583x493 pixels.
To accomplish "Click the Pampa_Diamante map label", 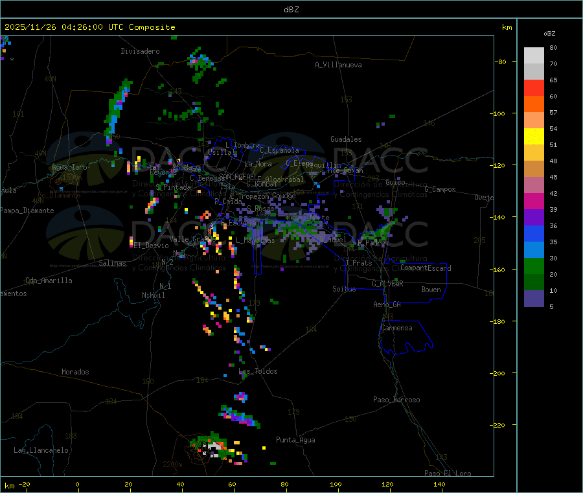I will (x=27, y=211).
